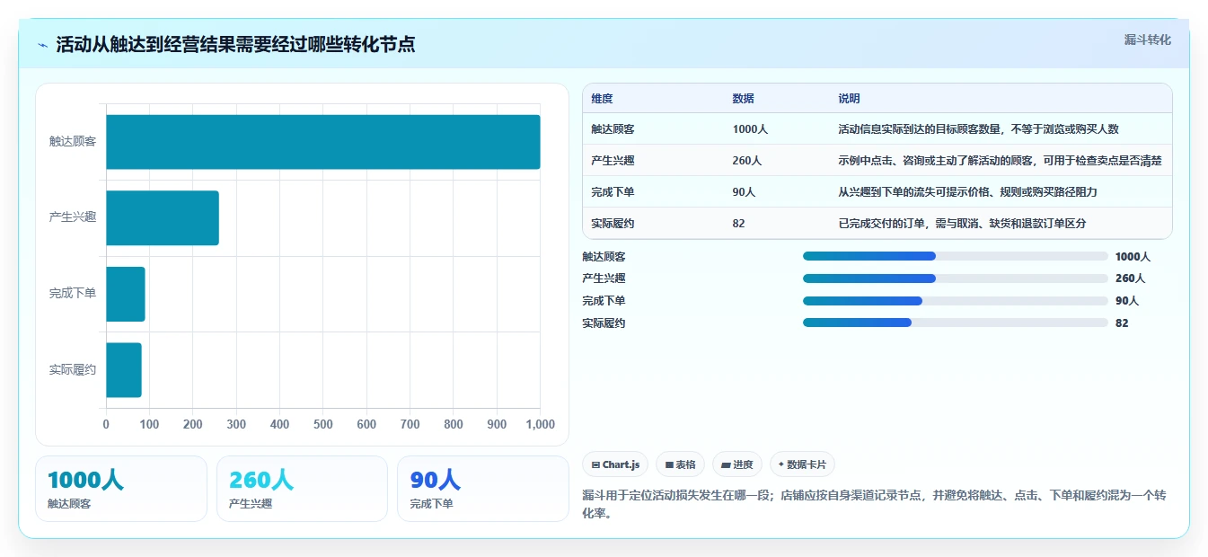Click the 触达顾客 bar in the chart

[x=323, y=142]
